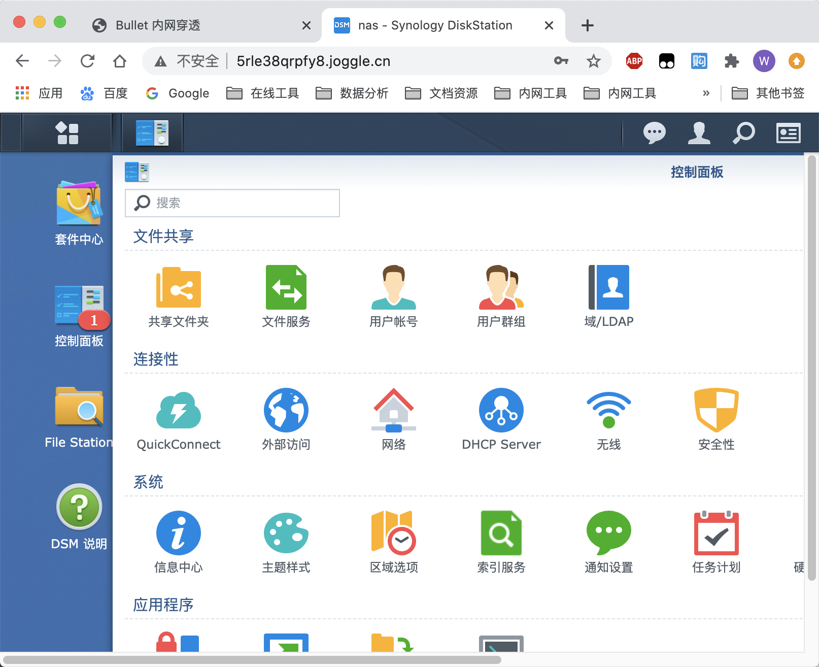Click the address bar URL
The height and width of the screenshot is (667, 819).
coord(314,61)
